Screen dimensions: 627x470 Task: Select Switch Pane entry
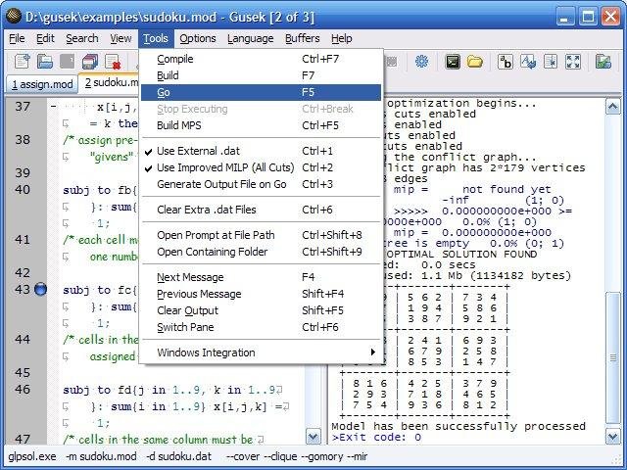261,327
